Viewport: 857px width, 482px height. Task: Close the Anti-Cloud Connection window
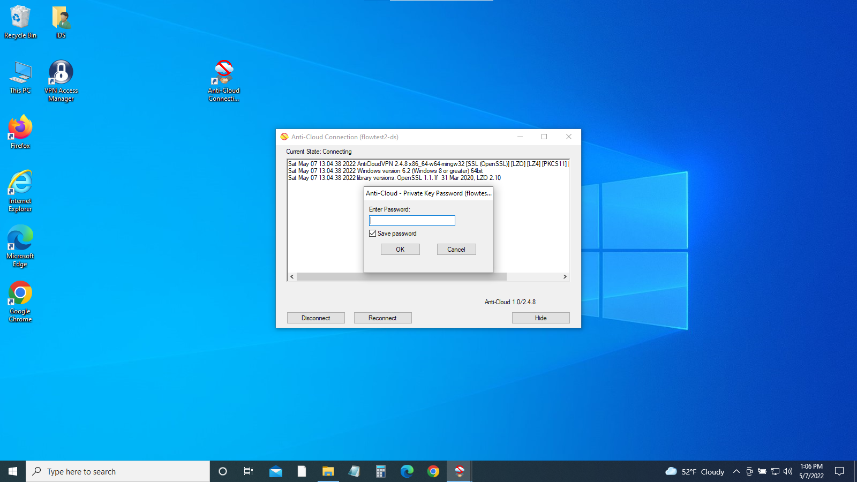569,137
